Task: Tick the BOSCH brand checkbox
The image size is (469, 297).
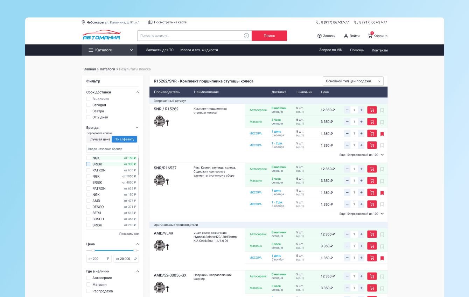Action: tap(89, 219)
